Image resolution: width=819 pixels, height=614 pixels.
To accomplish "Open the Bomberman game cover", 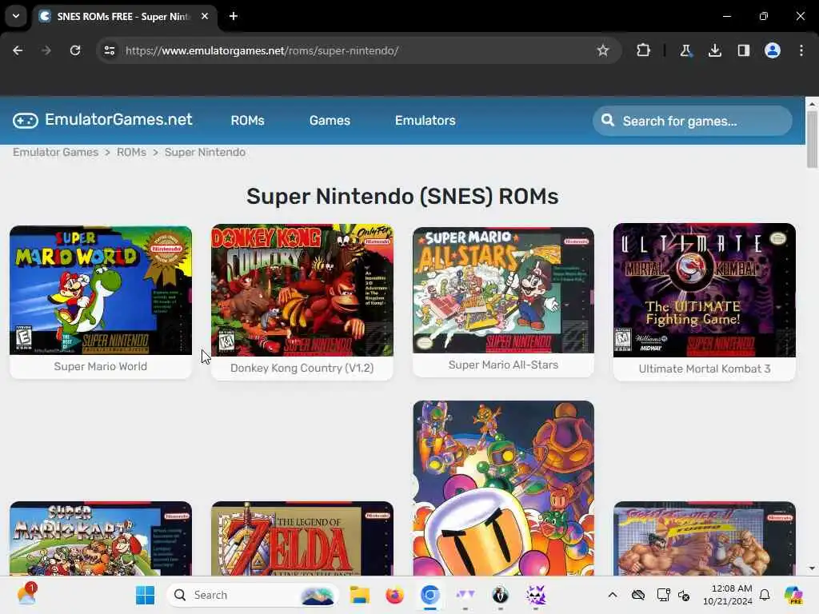I will (504, 488).
